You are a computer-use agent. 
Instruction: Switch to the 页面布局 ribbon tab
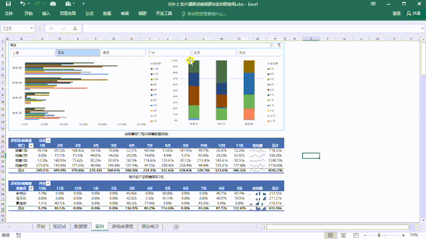[68, 13]
